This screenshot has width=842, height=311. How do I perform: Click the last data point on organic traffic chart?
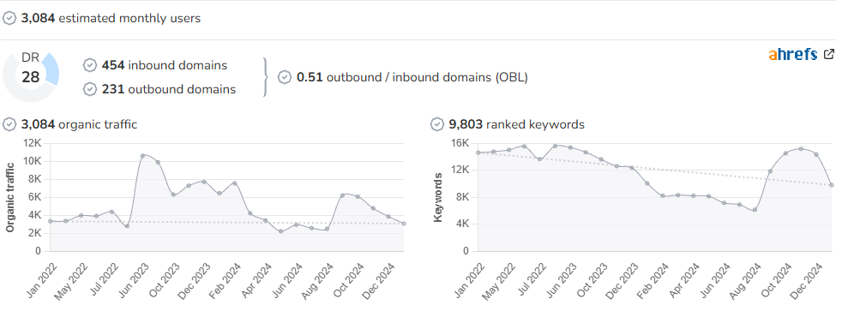[404, 224]
